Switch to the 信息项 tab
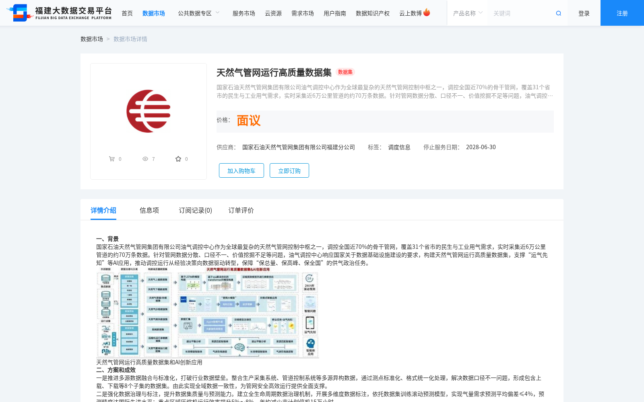 tap(149, 210)
